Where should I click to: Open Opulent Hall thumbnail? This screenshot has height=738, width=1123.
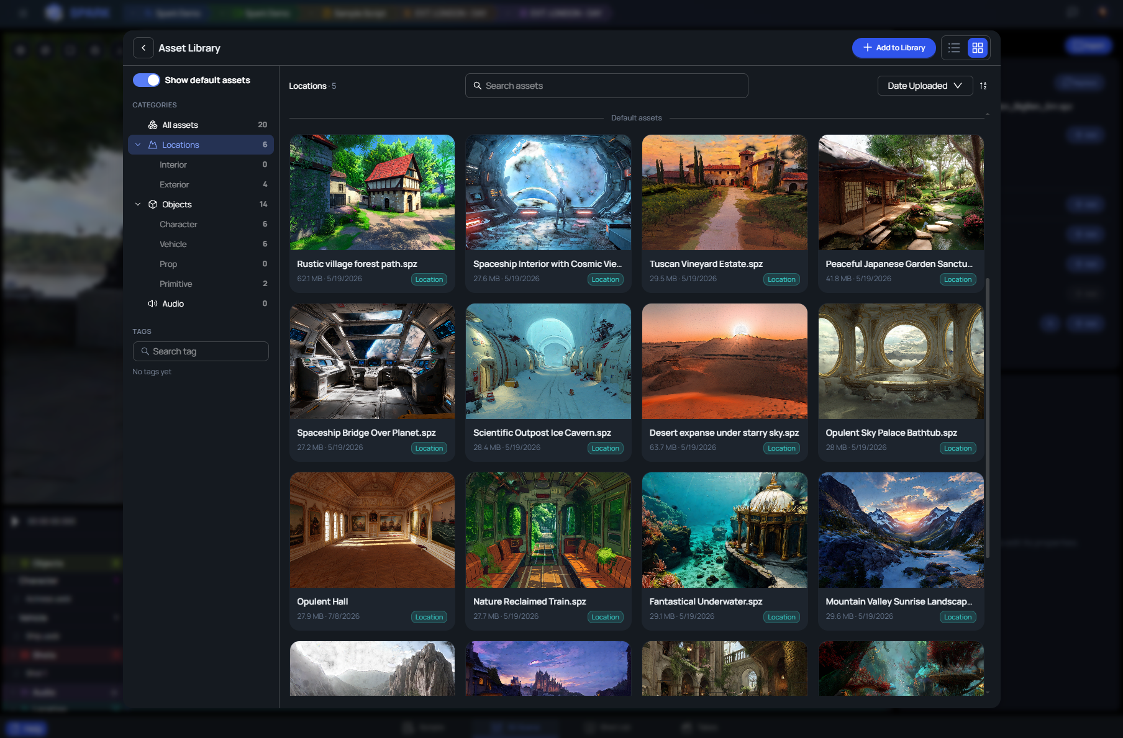pos(372,530)
